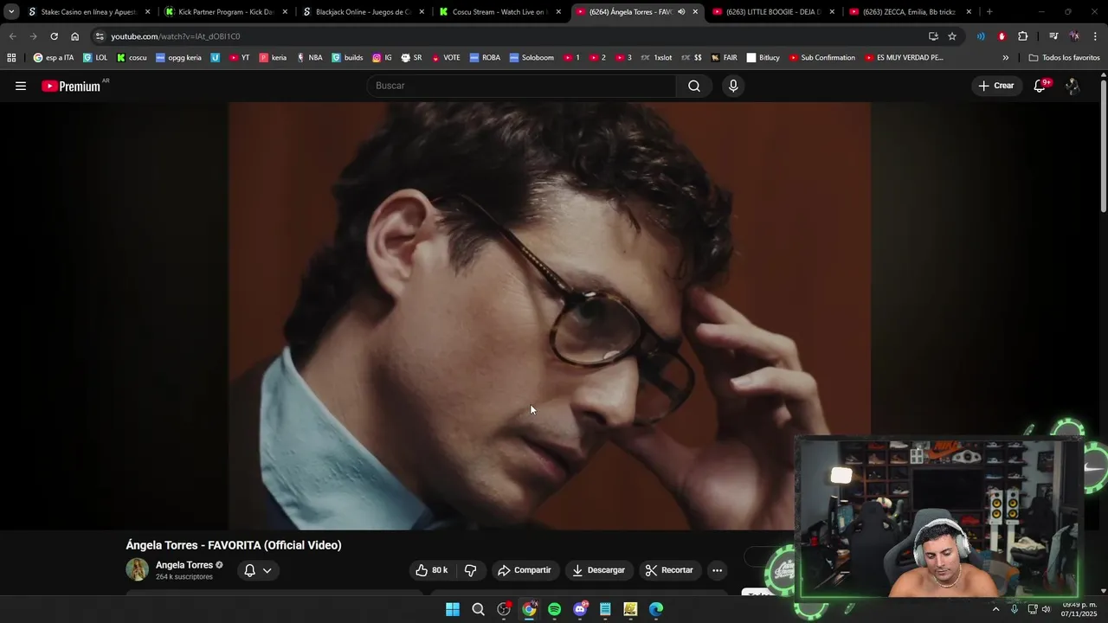
Task: Open the Soloboom bookmark
Action: click(x=531, y=58)
